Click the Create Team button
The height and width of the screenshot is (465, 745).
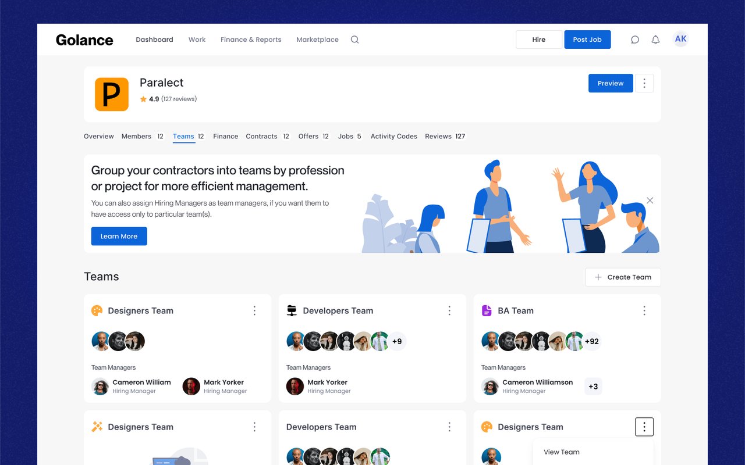coord(623,277)
